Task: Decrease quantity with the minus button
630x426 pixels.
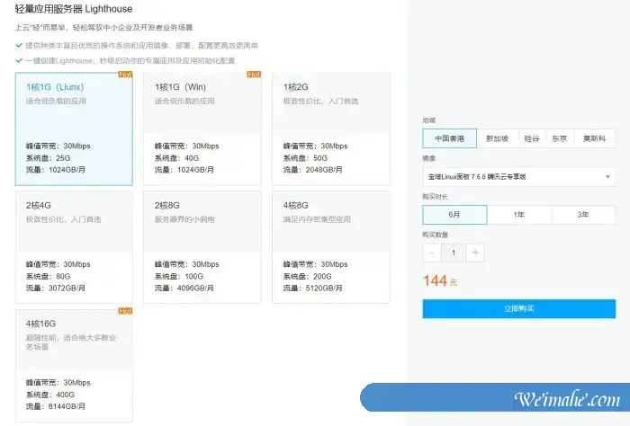Action: coord(432,253)
